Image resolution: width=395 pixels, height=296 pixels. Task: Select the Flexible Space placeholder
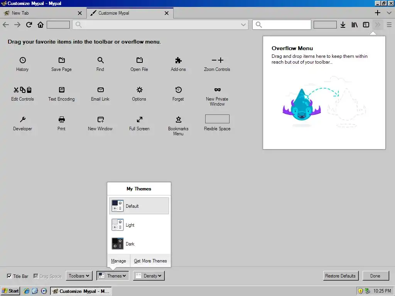tap(217, 119)
